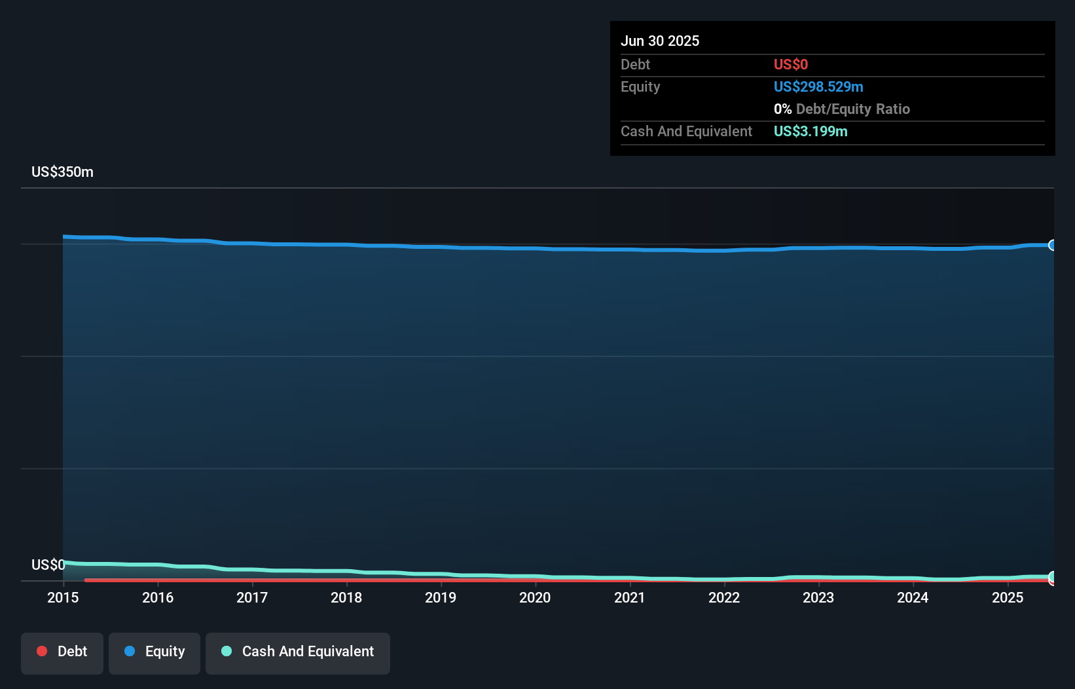Toggle the Equity series visibility
1075x689 pixels.
(154, 653)
